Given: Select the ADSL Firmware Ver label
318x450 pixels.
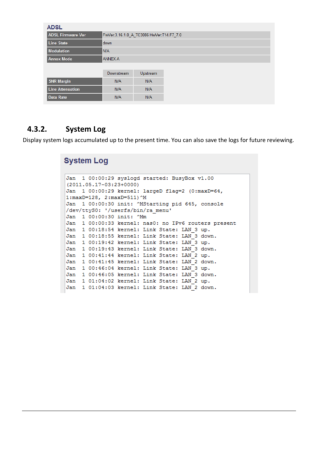Looking at the screenshot, I should tap(74, 35).
